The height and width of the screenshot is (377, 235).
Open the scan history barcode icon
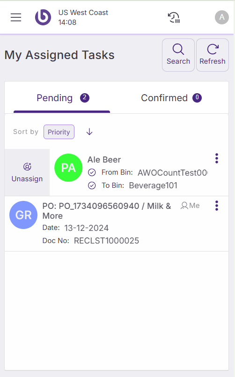174,17
